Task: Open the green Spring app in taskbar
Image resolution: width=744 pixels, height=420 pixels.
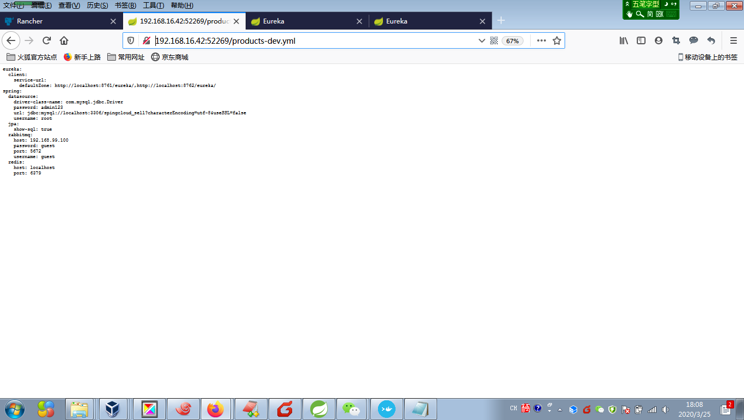Action: tap(319, 409)
